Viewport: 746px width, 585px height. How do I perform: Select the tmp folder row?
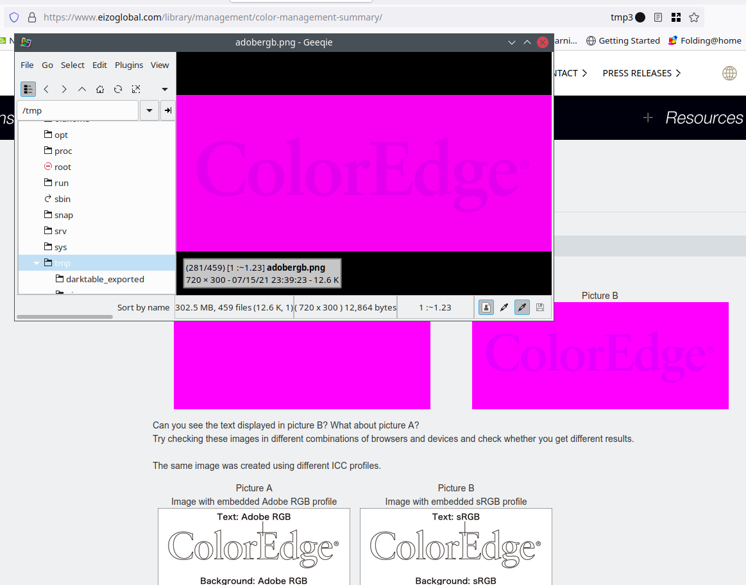click(x=97, y=263)
